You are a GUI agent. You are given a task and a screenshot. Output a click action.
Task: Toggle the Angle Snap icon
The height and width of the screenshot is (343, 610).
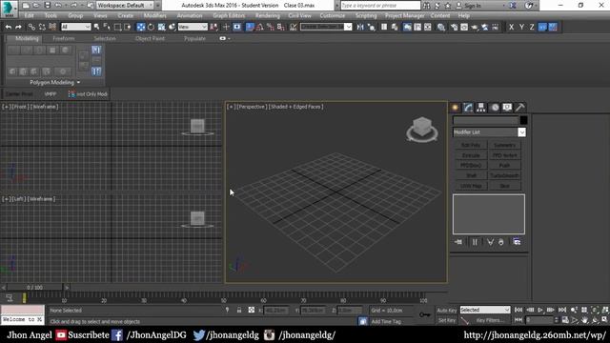click(260, 27)
